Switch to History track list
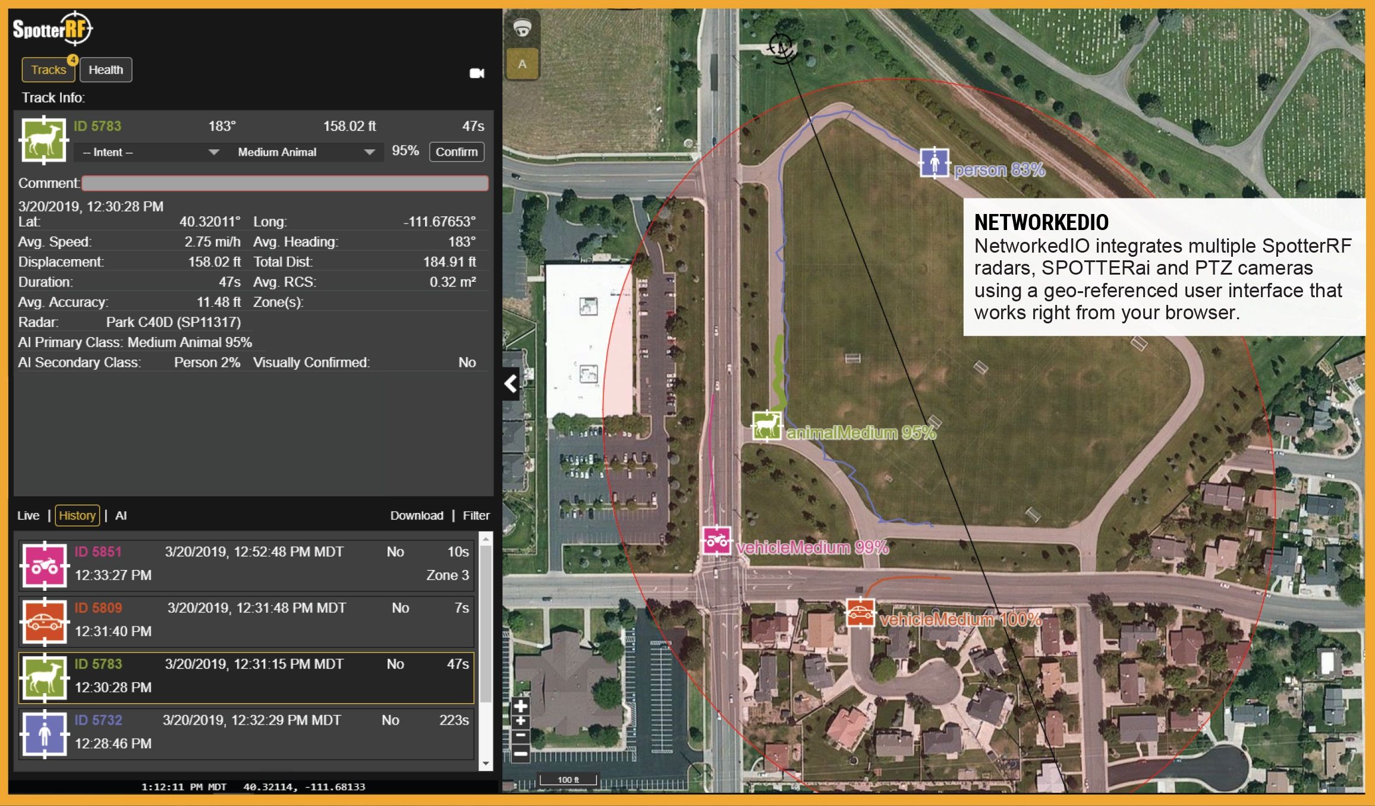 pyautogui.click(x=77, y=515)
